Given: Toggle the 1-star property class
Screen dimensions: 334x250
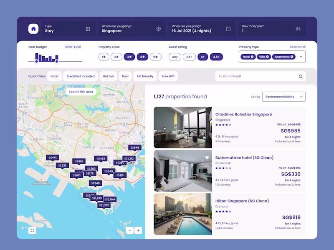Looking at the screenshot, I should point(104,57).
